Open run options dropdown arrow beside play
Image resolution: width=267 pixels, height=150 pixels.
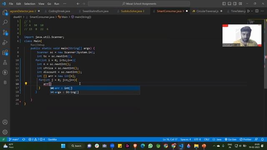click(252, 11)
